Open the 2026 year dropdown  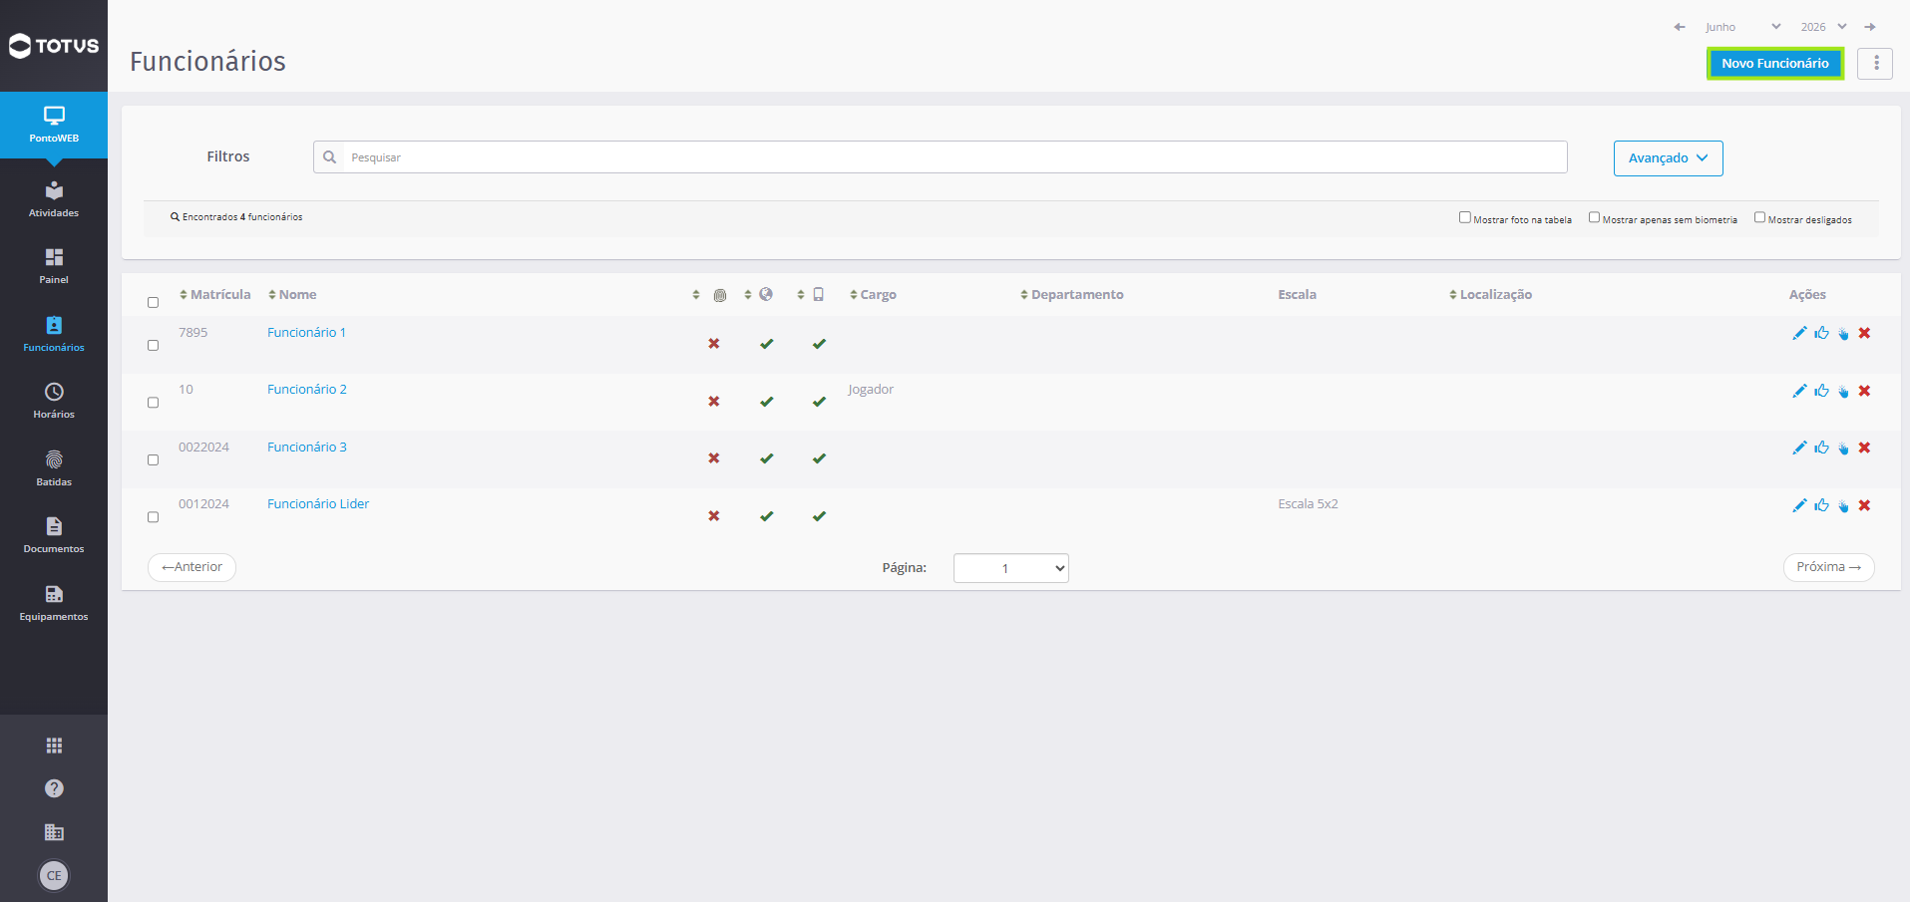[x=1823, y=27]
